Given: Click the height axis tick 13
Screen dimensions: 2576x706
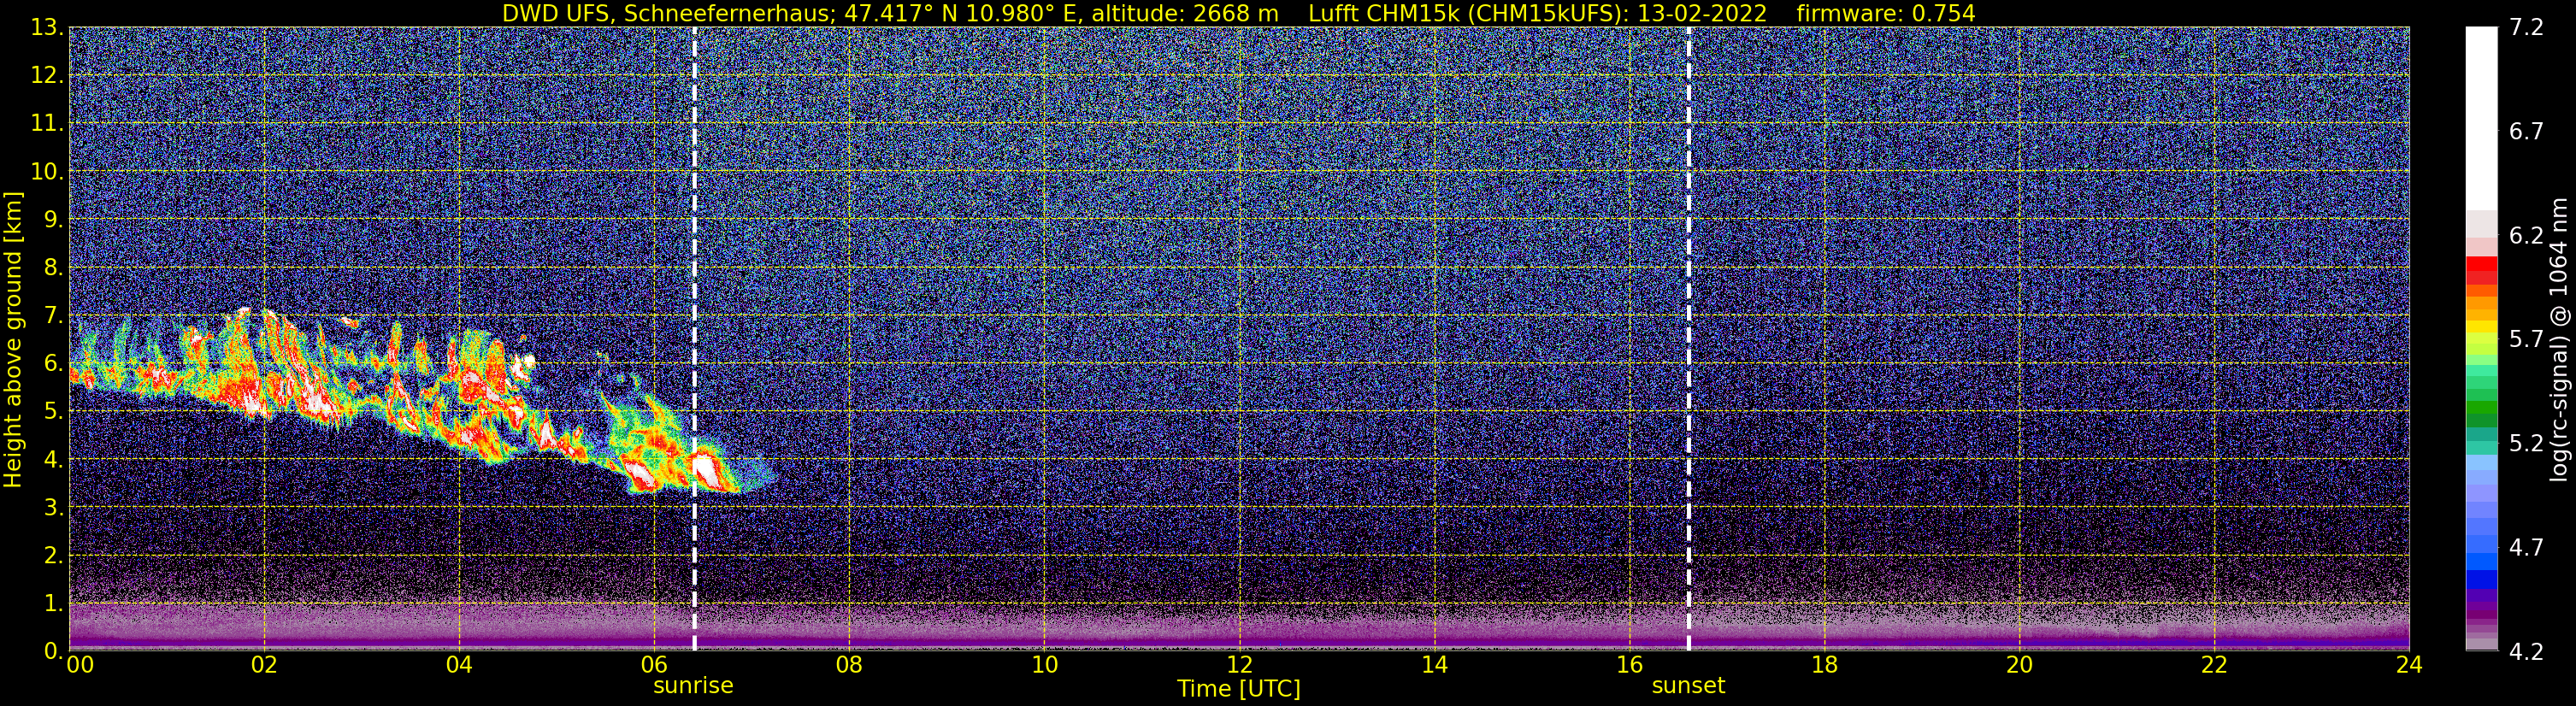Looking at the screenshot, I should pyautogui.click(x=47, y=28).
